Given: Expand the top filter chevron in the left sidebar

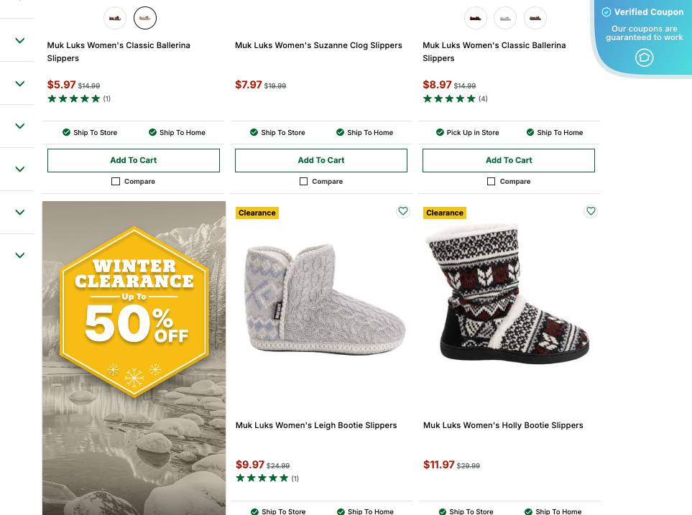Looking at the screenshot, I should tap(19, 40).
